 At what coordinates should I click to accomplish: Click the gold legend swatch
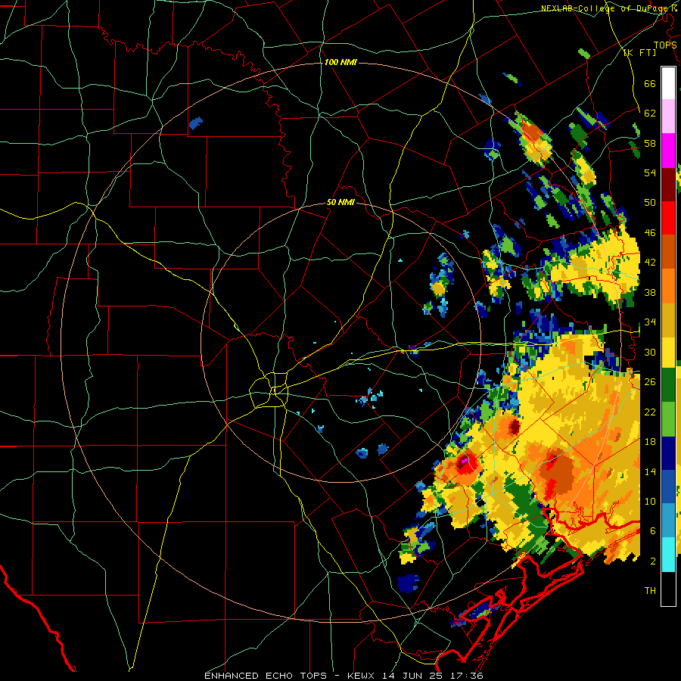tap(668, 319)
